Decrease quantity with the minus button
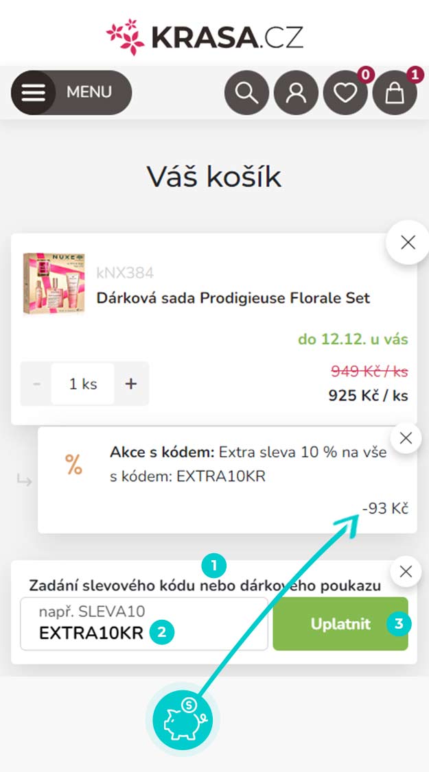 click(36, 383)
